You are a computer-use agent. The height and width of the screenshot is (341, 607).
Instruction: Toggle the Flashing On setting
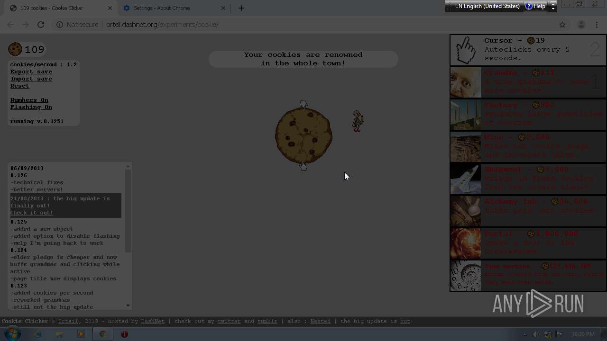pyautogui.click(x=31, y=107)
